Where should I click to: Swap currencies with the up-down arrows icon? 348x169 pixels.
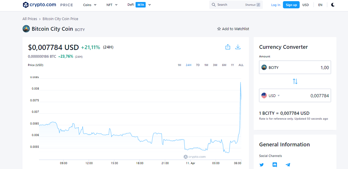tap(295, 81)
